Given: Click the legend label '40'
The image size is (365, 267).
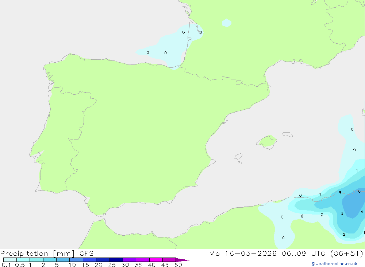Looking at the screenshot, I should point(152,265).
